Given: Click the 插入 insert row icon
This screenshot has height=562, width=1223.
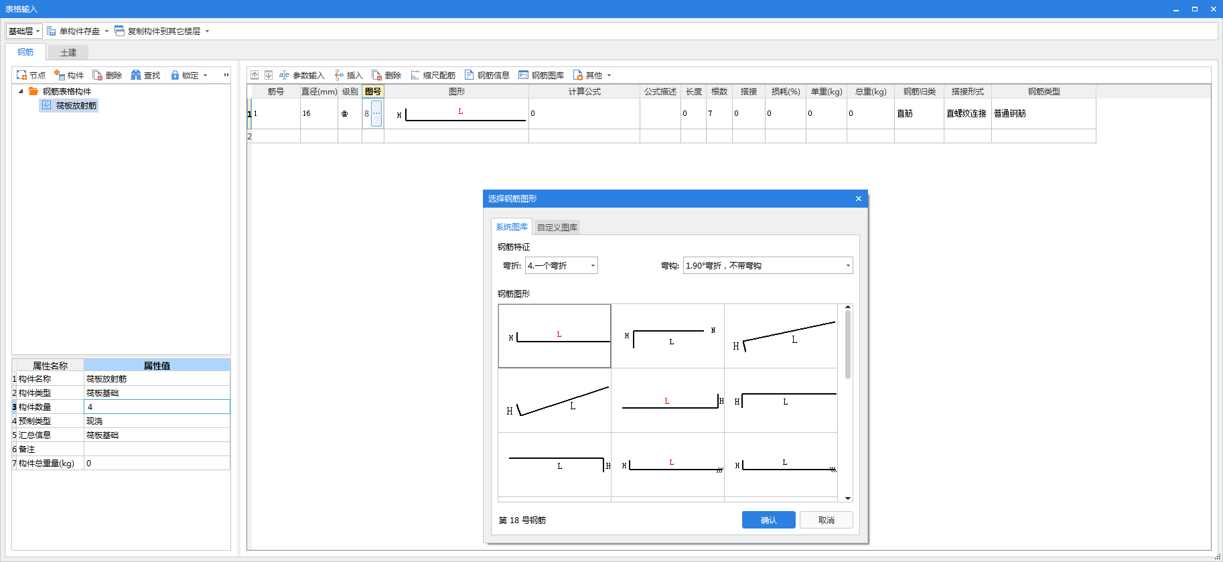Looking at the screenshot, I should (339, 75).
